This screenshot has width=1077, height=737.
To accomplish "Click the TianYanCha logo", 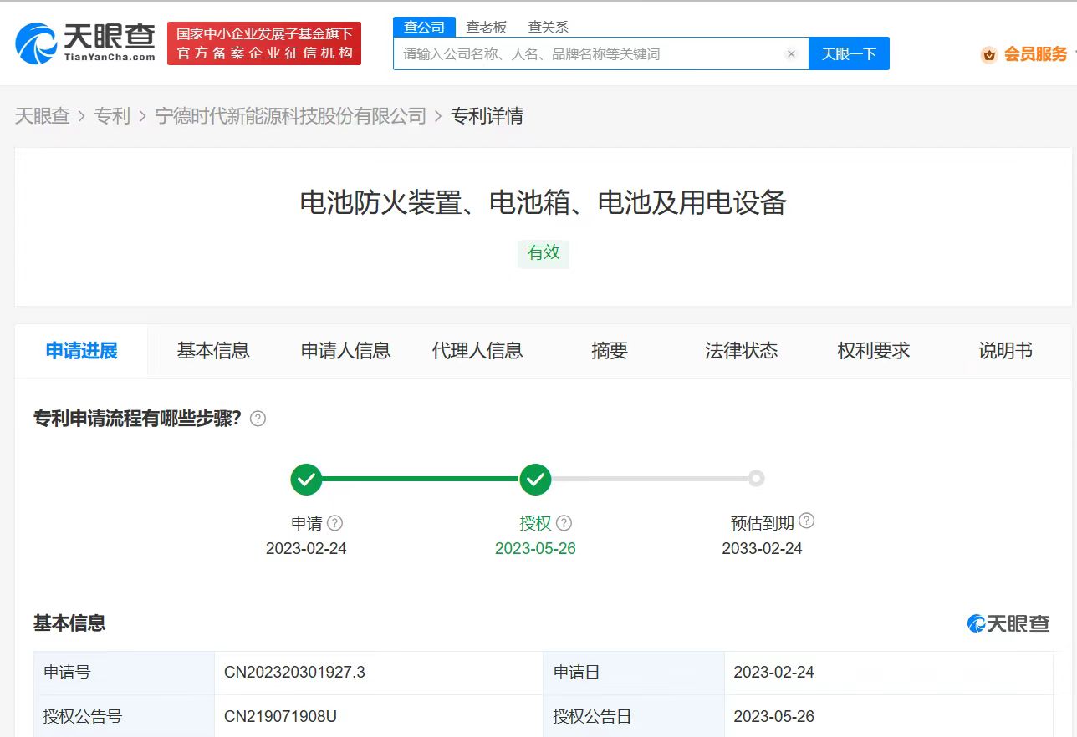I will [85, 43].
